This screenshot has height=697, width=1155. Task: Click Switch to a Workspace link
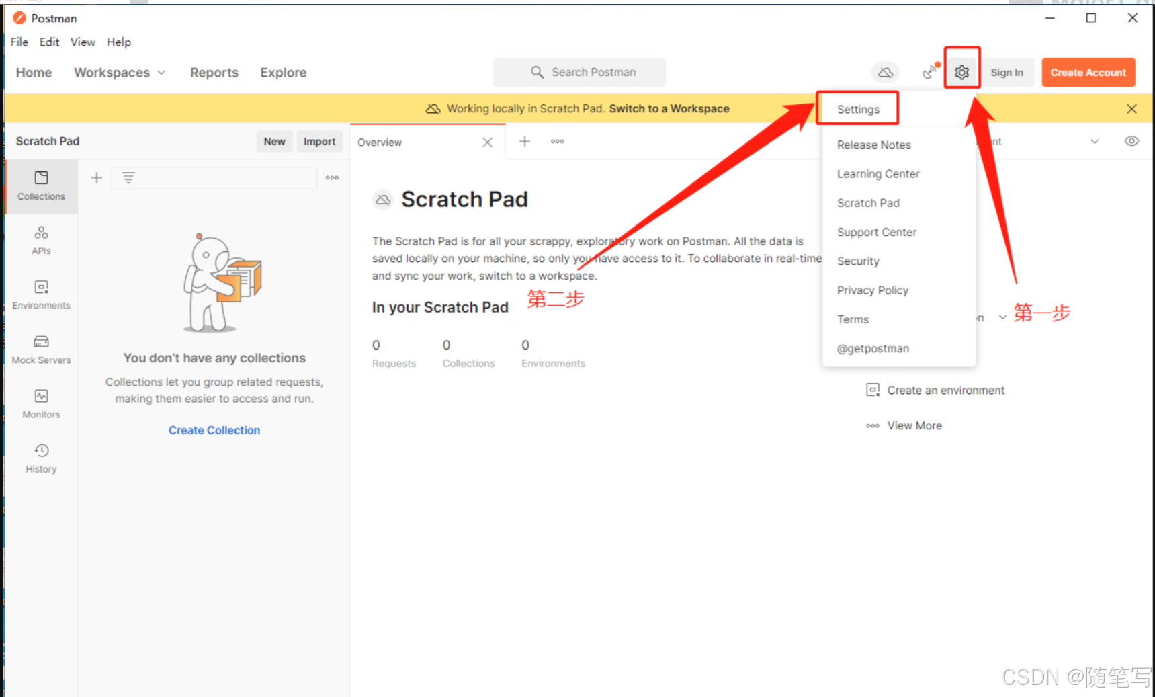pyautogui.click(x=669, y=108)
